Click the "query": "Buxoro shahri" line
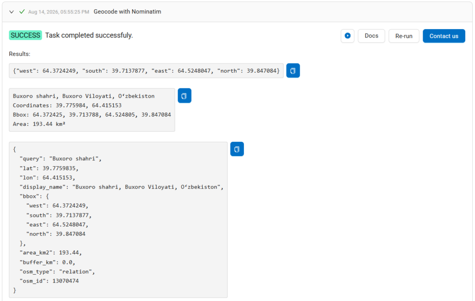The width and height of the screenshot is (475, 301). pyautogui.click(x=61, y=158)
